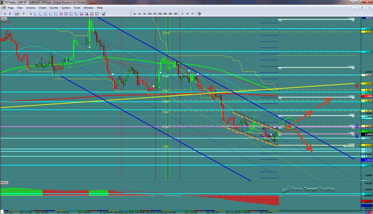
Task: Expand the System menu
Action: (66, 7)
